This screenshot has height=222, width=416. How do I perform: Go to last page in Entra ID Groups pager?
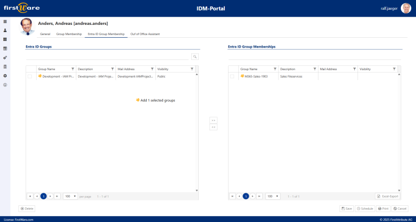pyautogui.click(x=57, y=196)
